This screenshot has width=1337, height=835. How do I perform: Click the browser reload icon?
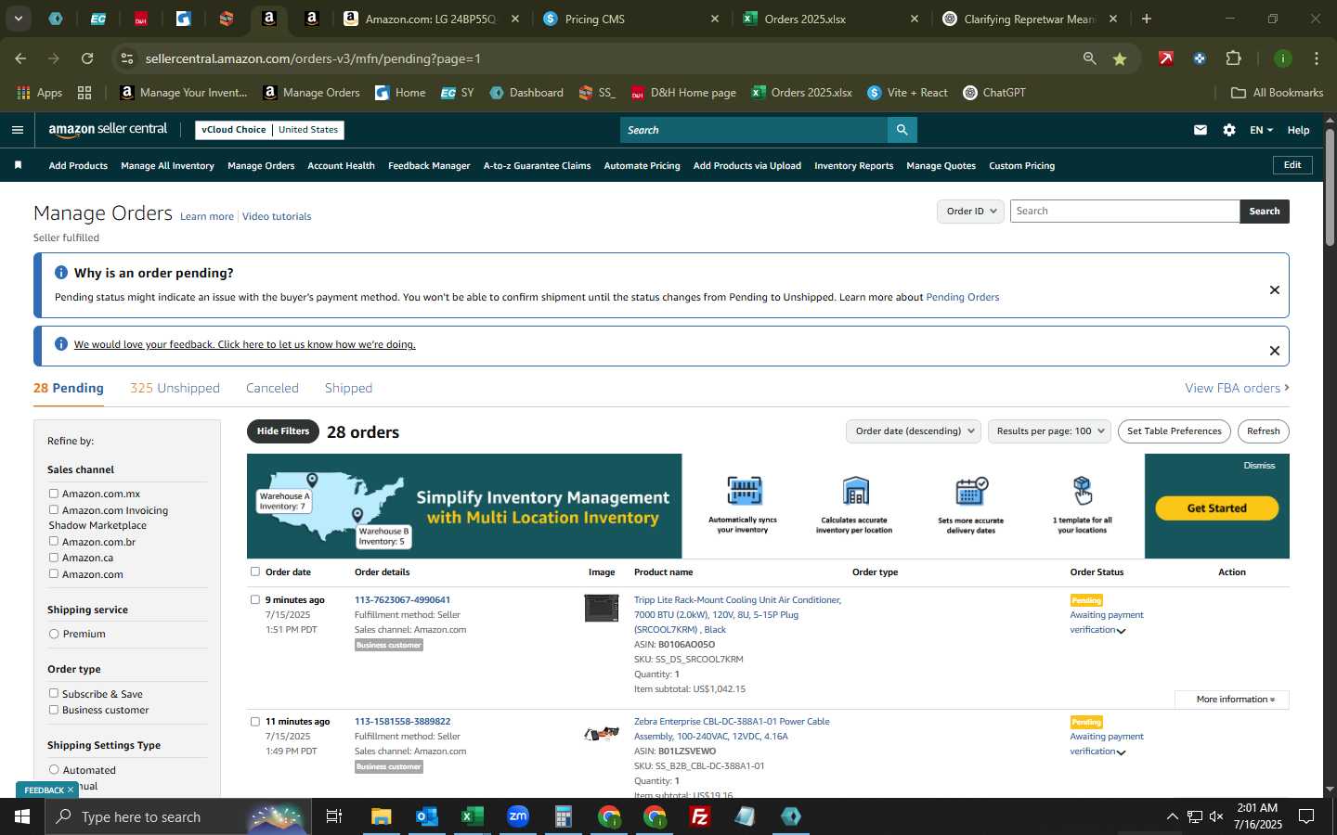[x=87, y=58]
